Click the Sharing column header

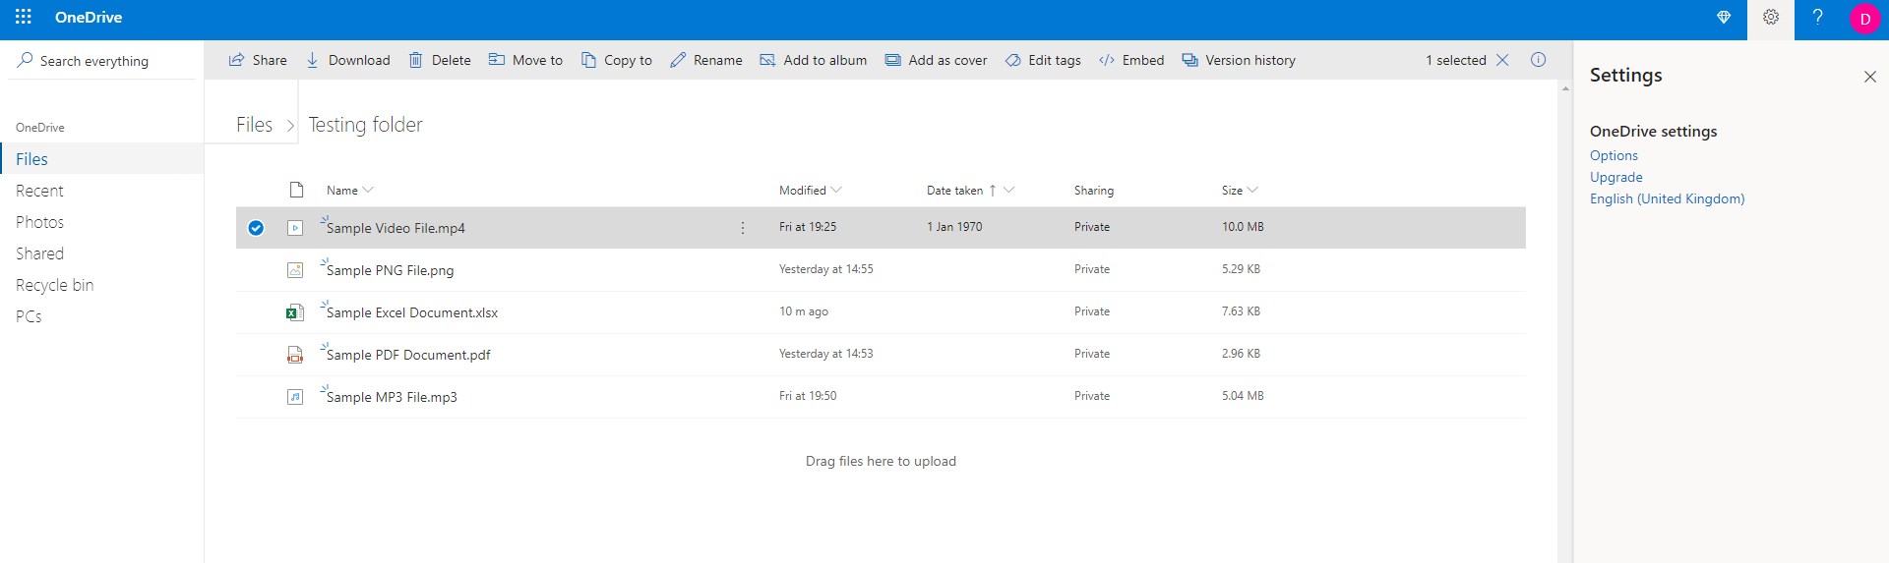point(1094,191)
